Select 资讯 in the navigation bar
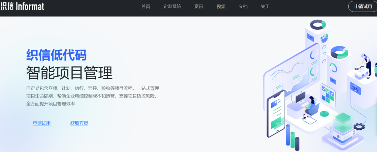This screenshot has width=377, height=152. [199, 7]
